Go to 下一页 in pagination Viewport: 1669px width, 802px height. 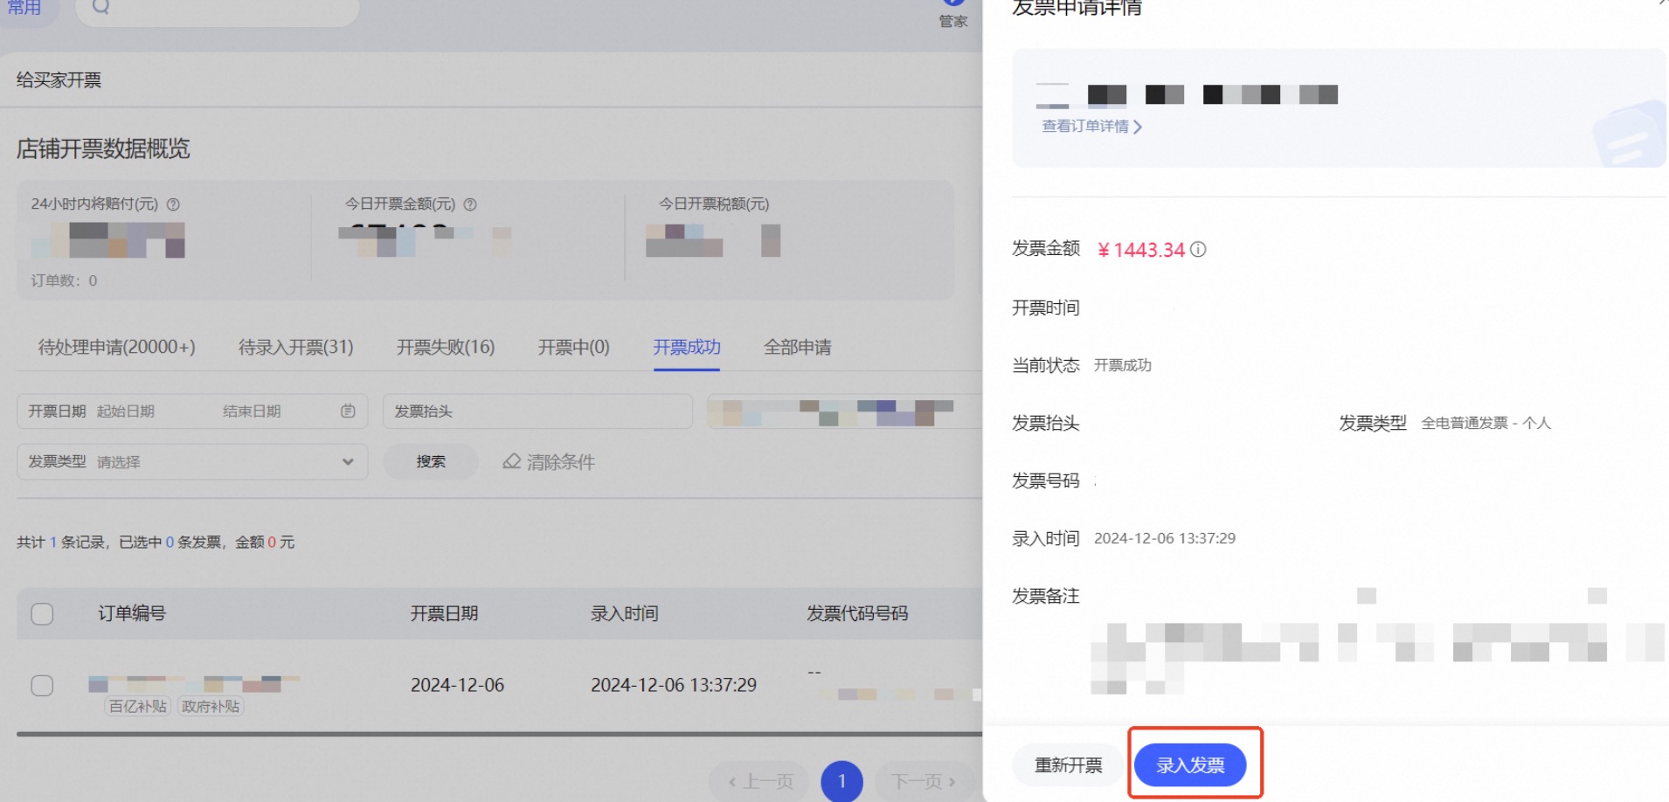pos(924,781)
